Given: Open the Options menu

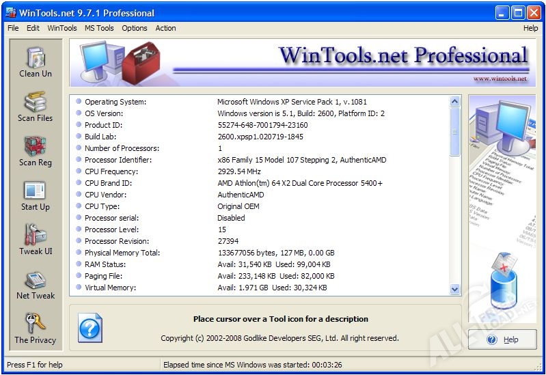Looking at the screenshot, I should [x=135, y=28].
